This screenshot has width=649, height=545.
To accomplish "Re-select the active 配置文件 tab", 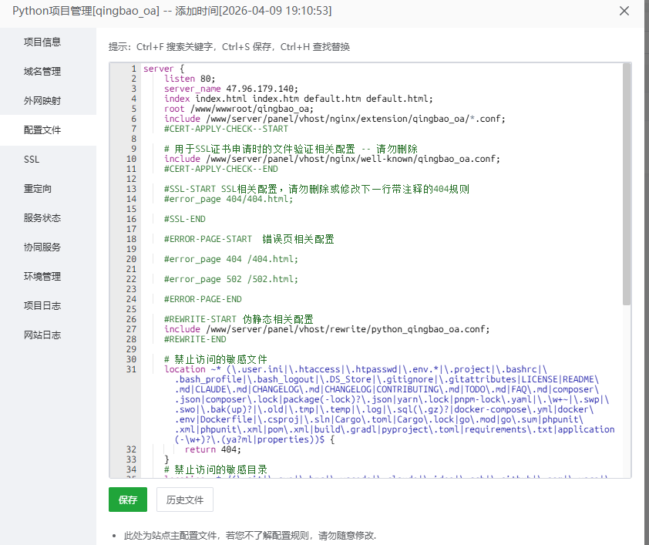I will [x=42, y=130].
